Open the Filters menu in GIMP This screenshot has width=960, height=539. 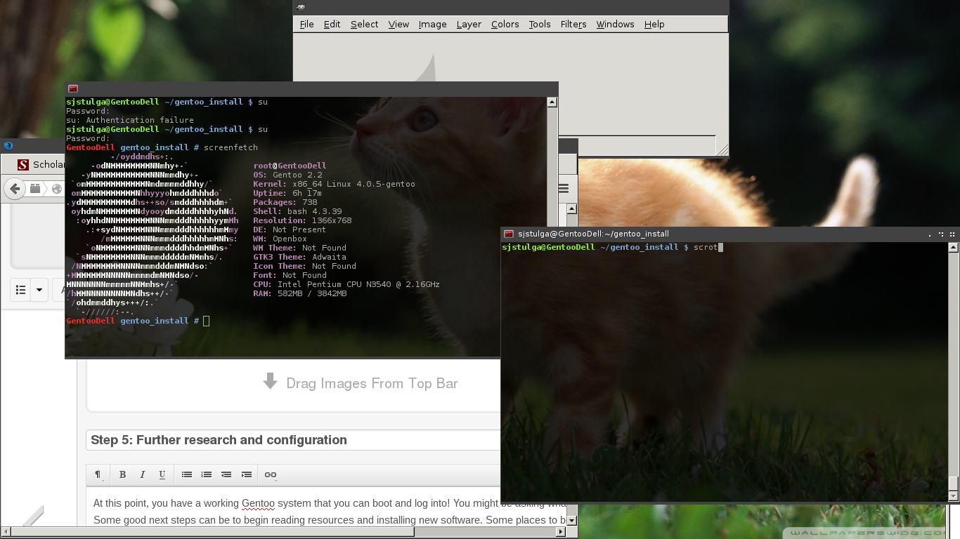(x=573, y=24)
